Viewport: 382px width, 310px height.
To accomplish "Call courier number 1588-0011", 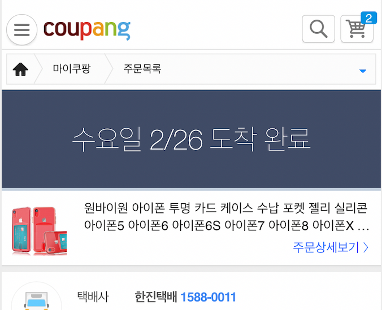I will (209, 297).
